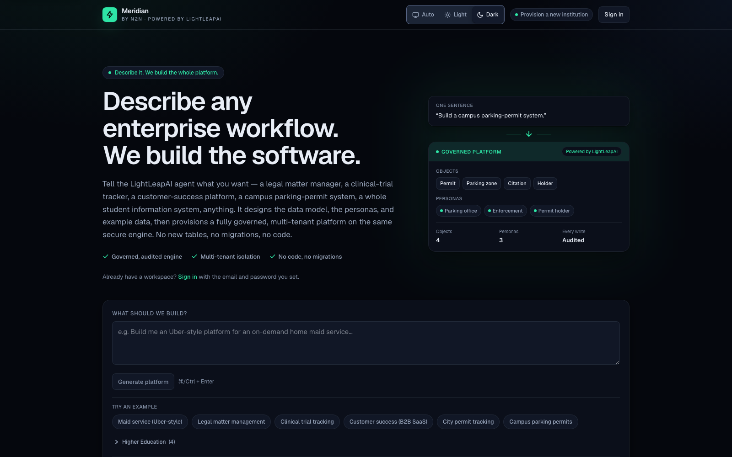
Task: Switch to Dark theme
Action: tap(488, 15)
